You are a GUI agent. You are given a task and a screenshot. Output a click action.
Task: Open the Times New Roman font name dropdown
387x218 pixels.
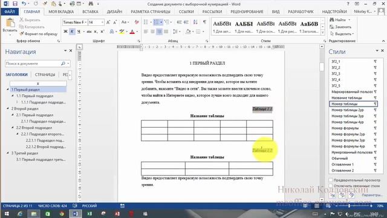pyautogui.click(x=86, y=22)
